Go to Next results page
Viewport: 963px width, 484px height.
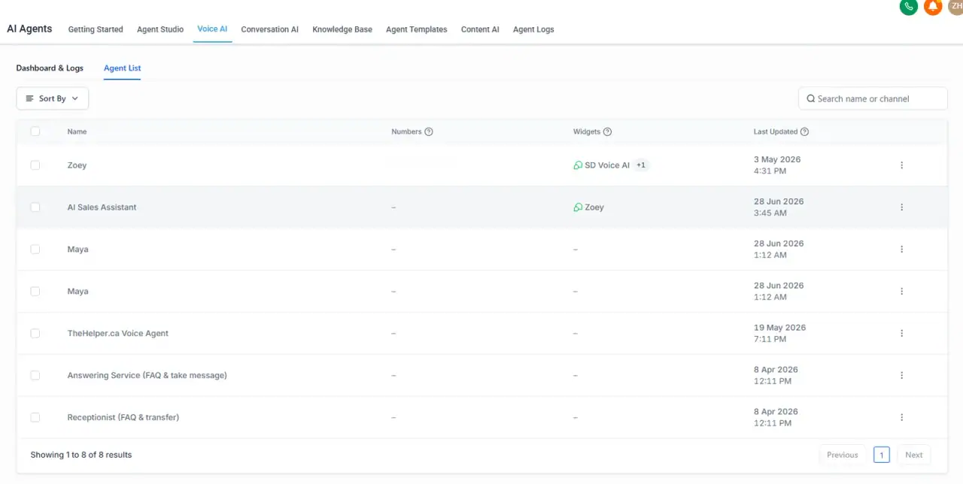tap(914, 455)
